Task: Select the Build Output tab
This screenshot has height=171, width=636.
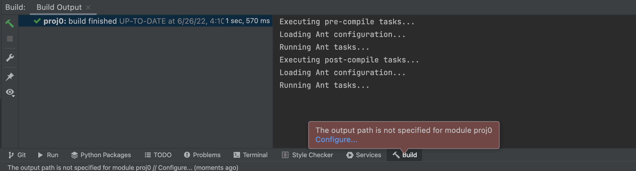Action: click(59, 7)
